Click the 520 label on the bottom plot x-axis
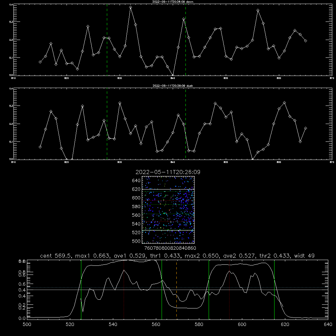Image resolution: width=336 pixels, height=336 pixels. [70, 325]
